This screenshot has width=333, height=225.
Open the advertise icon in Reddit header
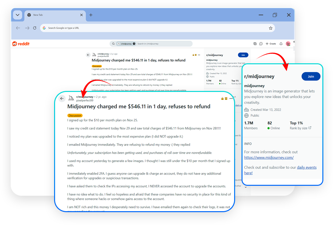tap(255, 44)
